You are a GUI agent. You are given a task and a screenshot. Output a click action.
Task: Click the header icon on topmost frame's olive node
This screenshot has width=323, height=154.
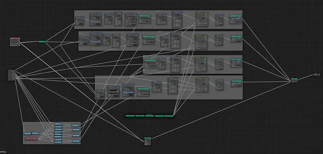pos(207,13)
